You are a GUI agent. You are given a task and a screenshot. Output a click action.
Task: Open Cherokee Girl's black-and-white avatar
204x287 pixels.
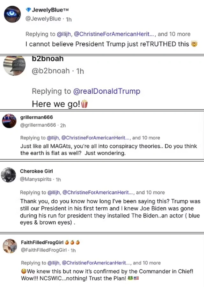point(8,175)
